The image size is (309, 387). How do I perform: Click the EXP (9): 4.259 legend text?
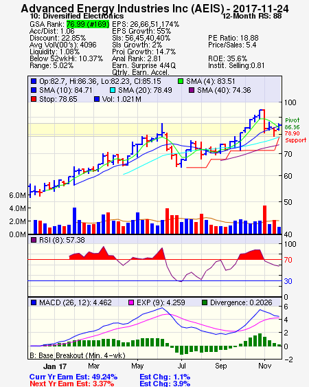click(161, 302)
